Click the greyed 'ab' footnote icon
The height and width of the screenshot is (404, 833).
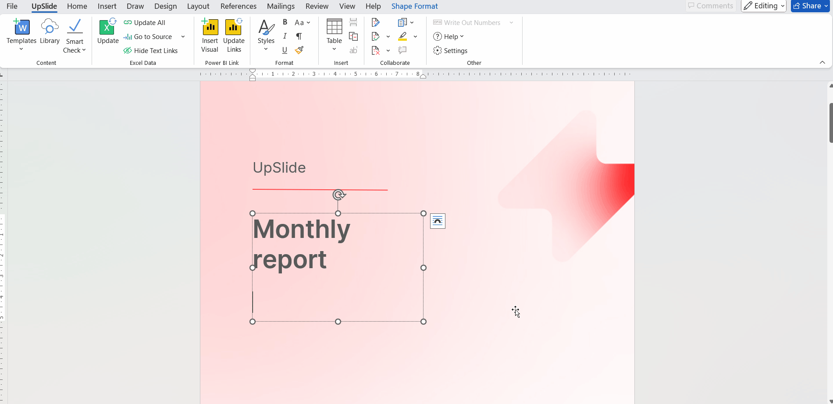(353, 50)
